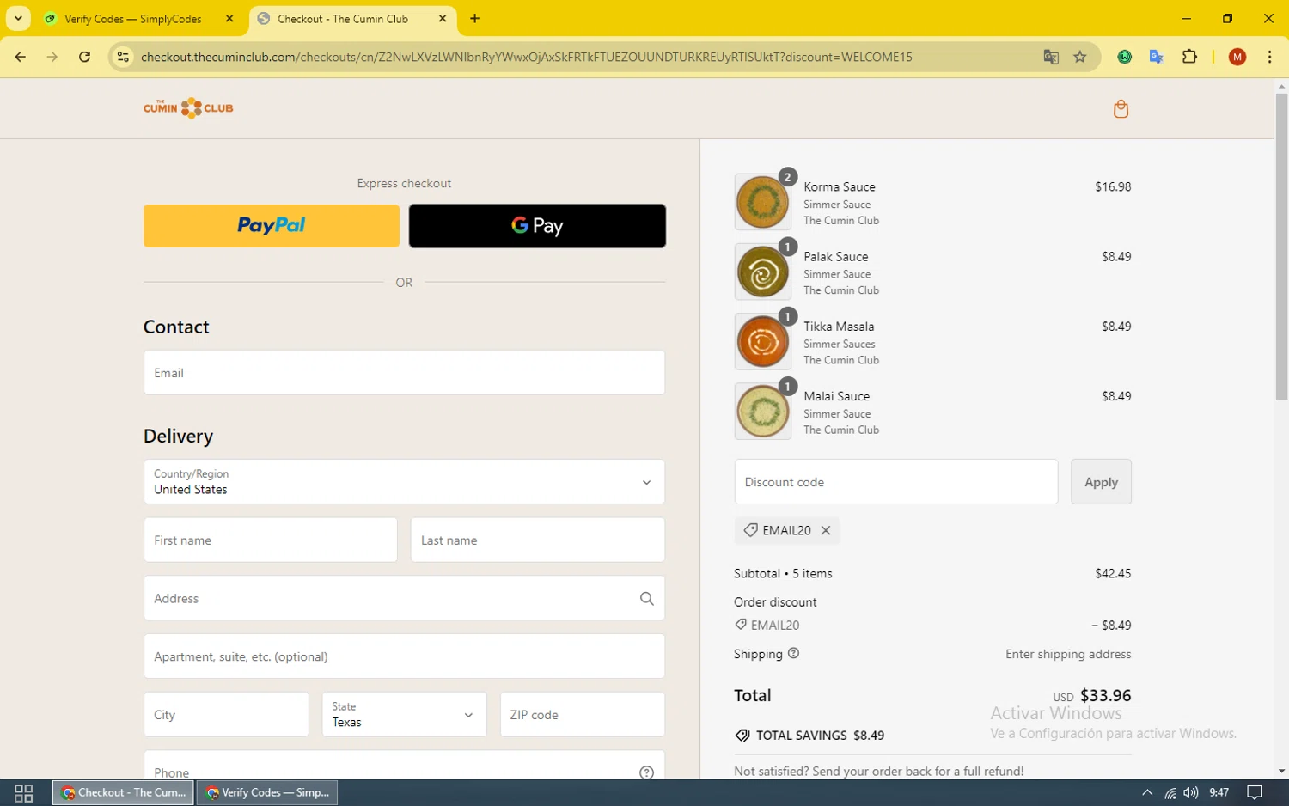Select the Tikka Masala product thumbnail
Screen dimensions: 1289x806
click(763, 341)
